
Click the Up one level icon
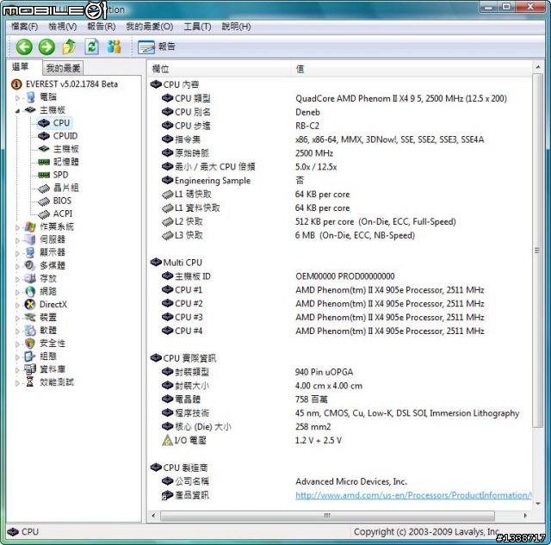tap(69, 46)
